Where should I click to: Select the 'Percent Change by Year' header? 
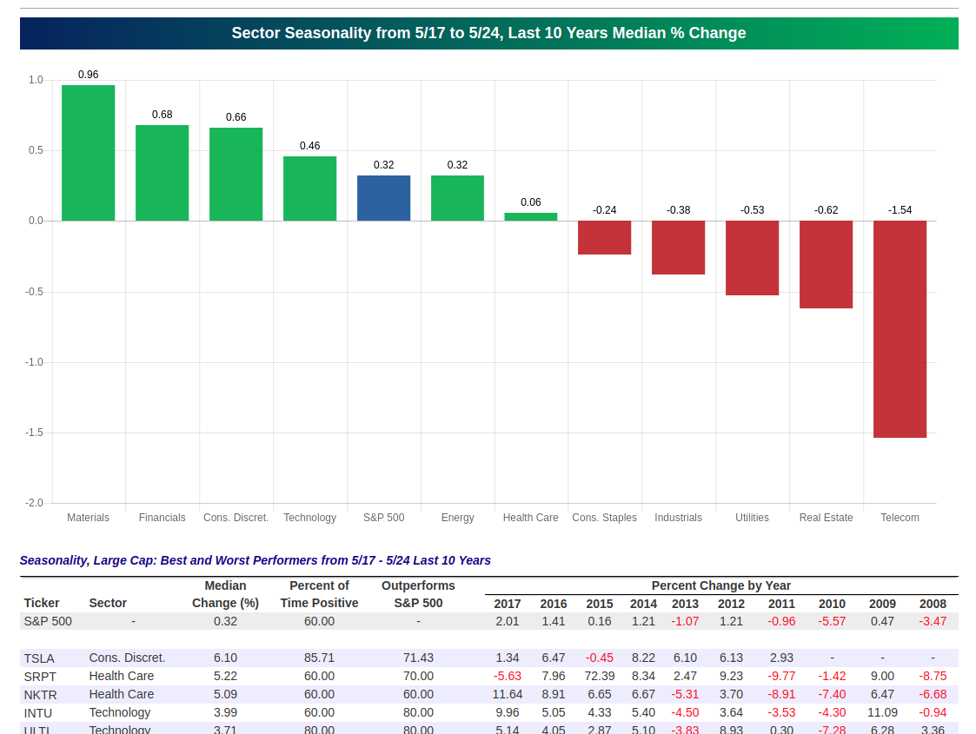(x=720, y=585)
